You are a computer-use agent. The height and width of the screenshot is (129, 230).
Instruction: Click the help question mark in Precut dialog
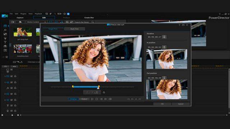pyautogui.click(x=179, y=25)
